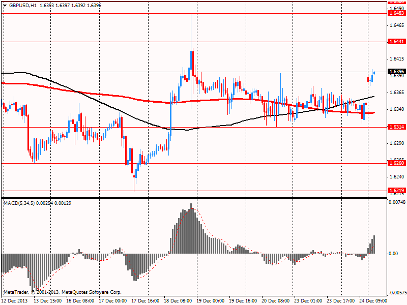Select the 1.6314 price level label
The image size is (407, 305).
pos(397,127)
